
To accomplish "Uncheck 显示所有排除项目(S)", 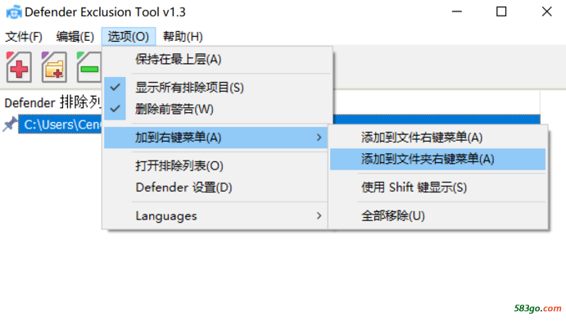I will coord(217,88).
